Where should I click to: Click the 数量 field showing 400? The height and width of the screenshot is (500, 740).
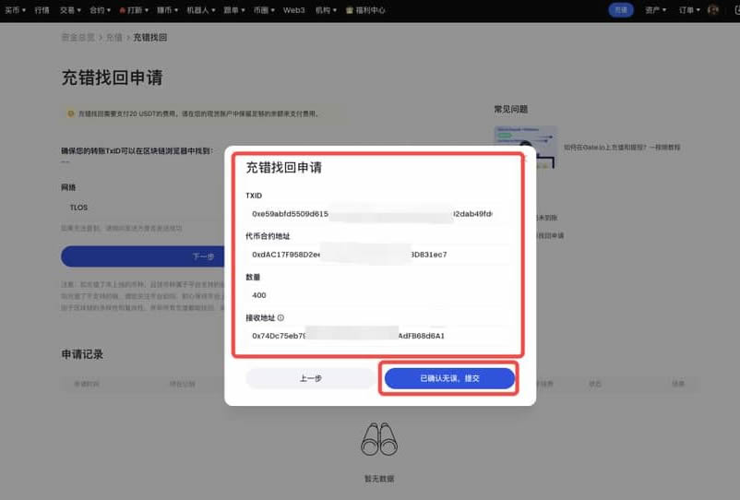[x=374, y=295]
